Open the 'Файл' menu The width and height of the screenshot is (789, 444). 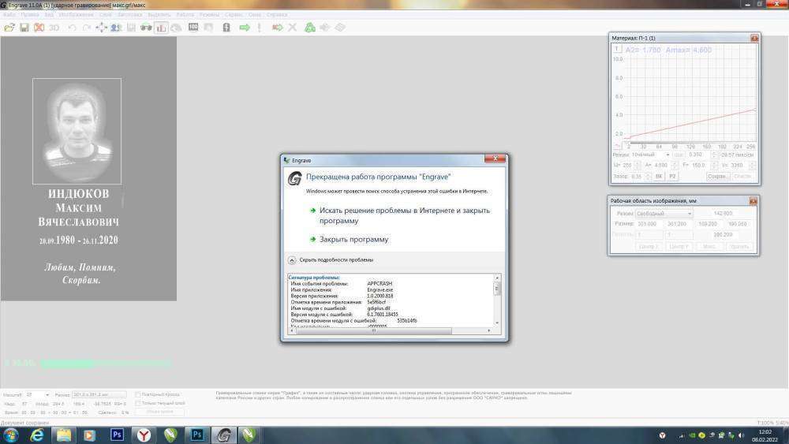pyautogui.click(x=9, y=15)
